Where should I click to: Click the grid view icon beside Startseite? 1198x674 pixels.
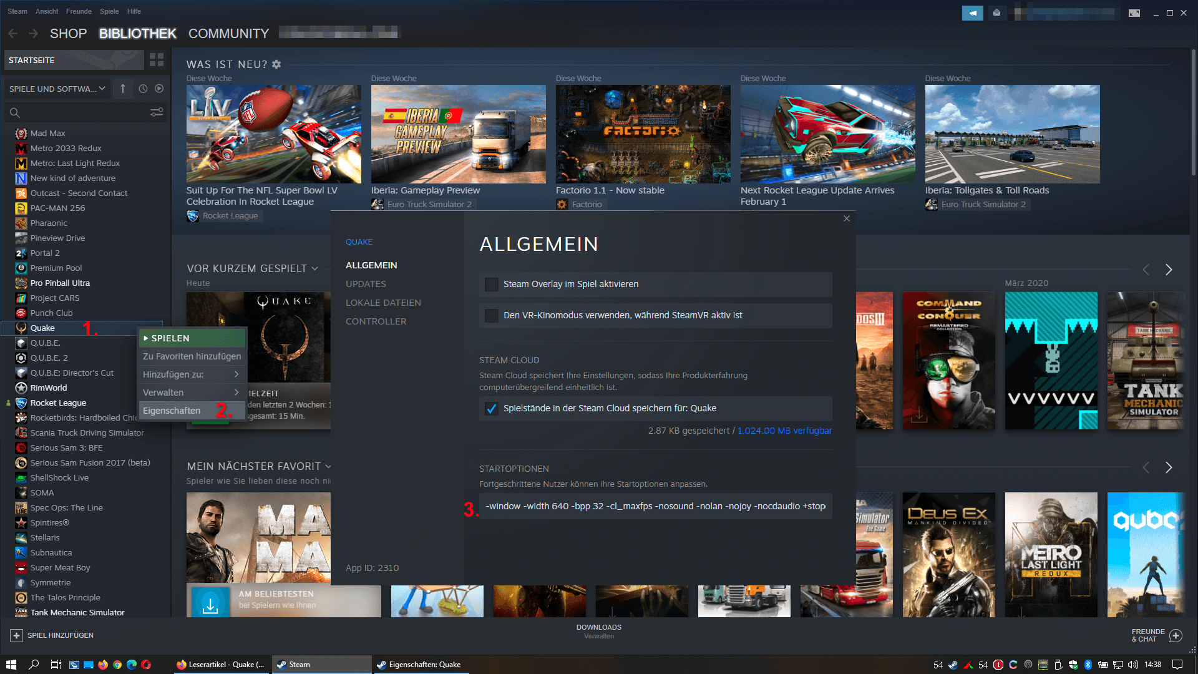[x=157, y=60]
